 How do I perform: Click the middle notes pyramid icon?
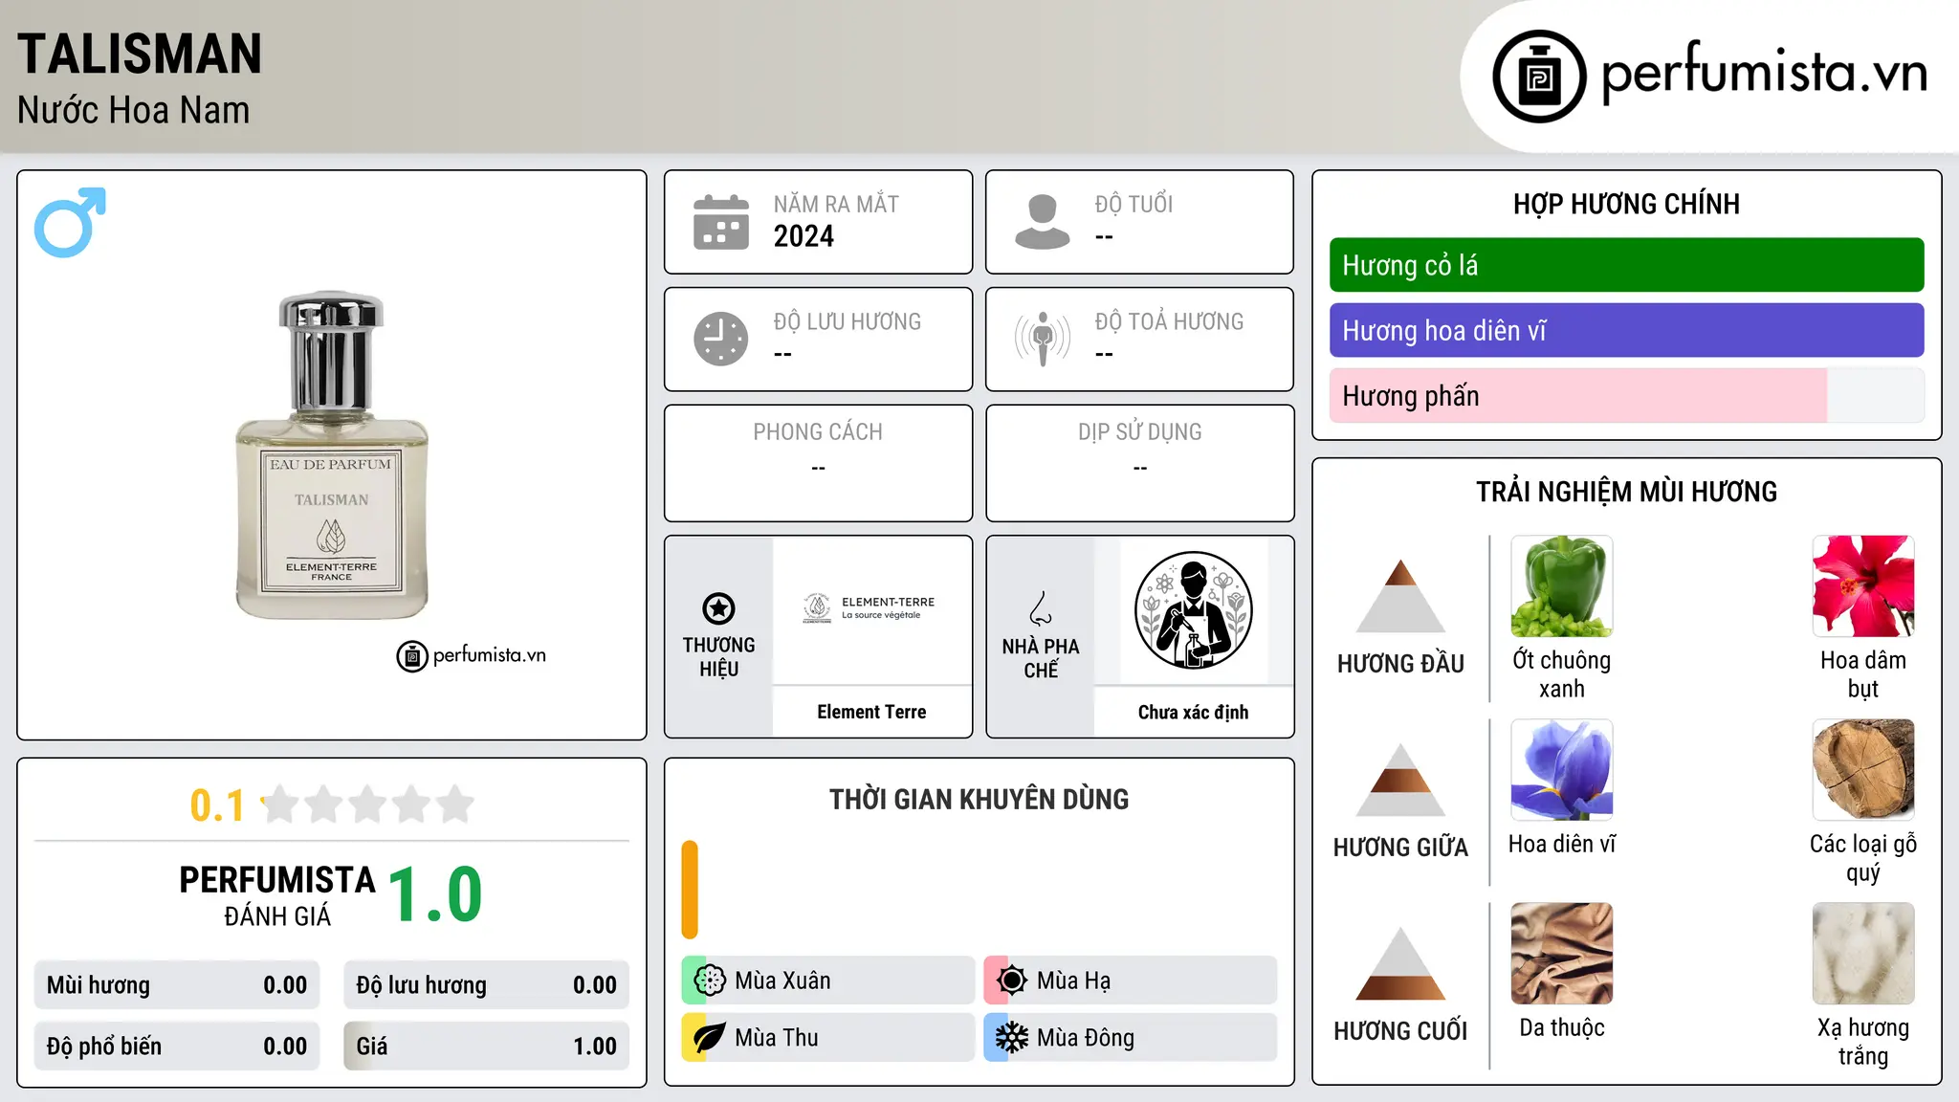[1400, 780]
